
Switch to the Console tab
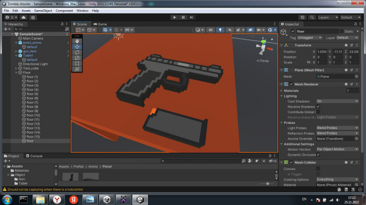(x=35, y=156)
